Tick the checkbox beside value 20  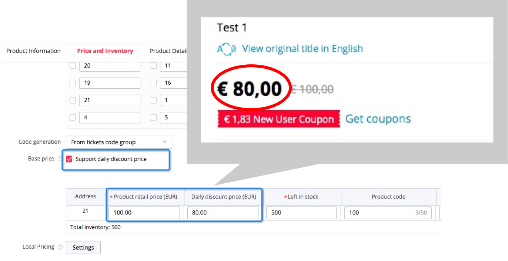[x=73, y=66]
